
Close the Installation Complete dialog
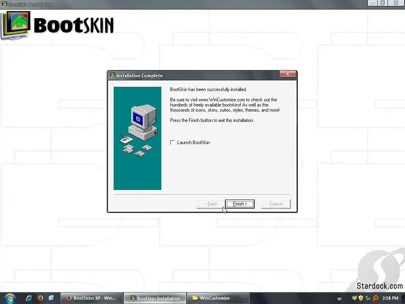pyautogui.click(x=288, y=74)
